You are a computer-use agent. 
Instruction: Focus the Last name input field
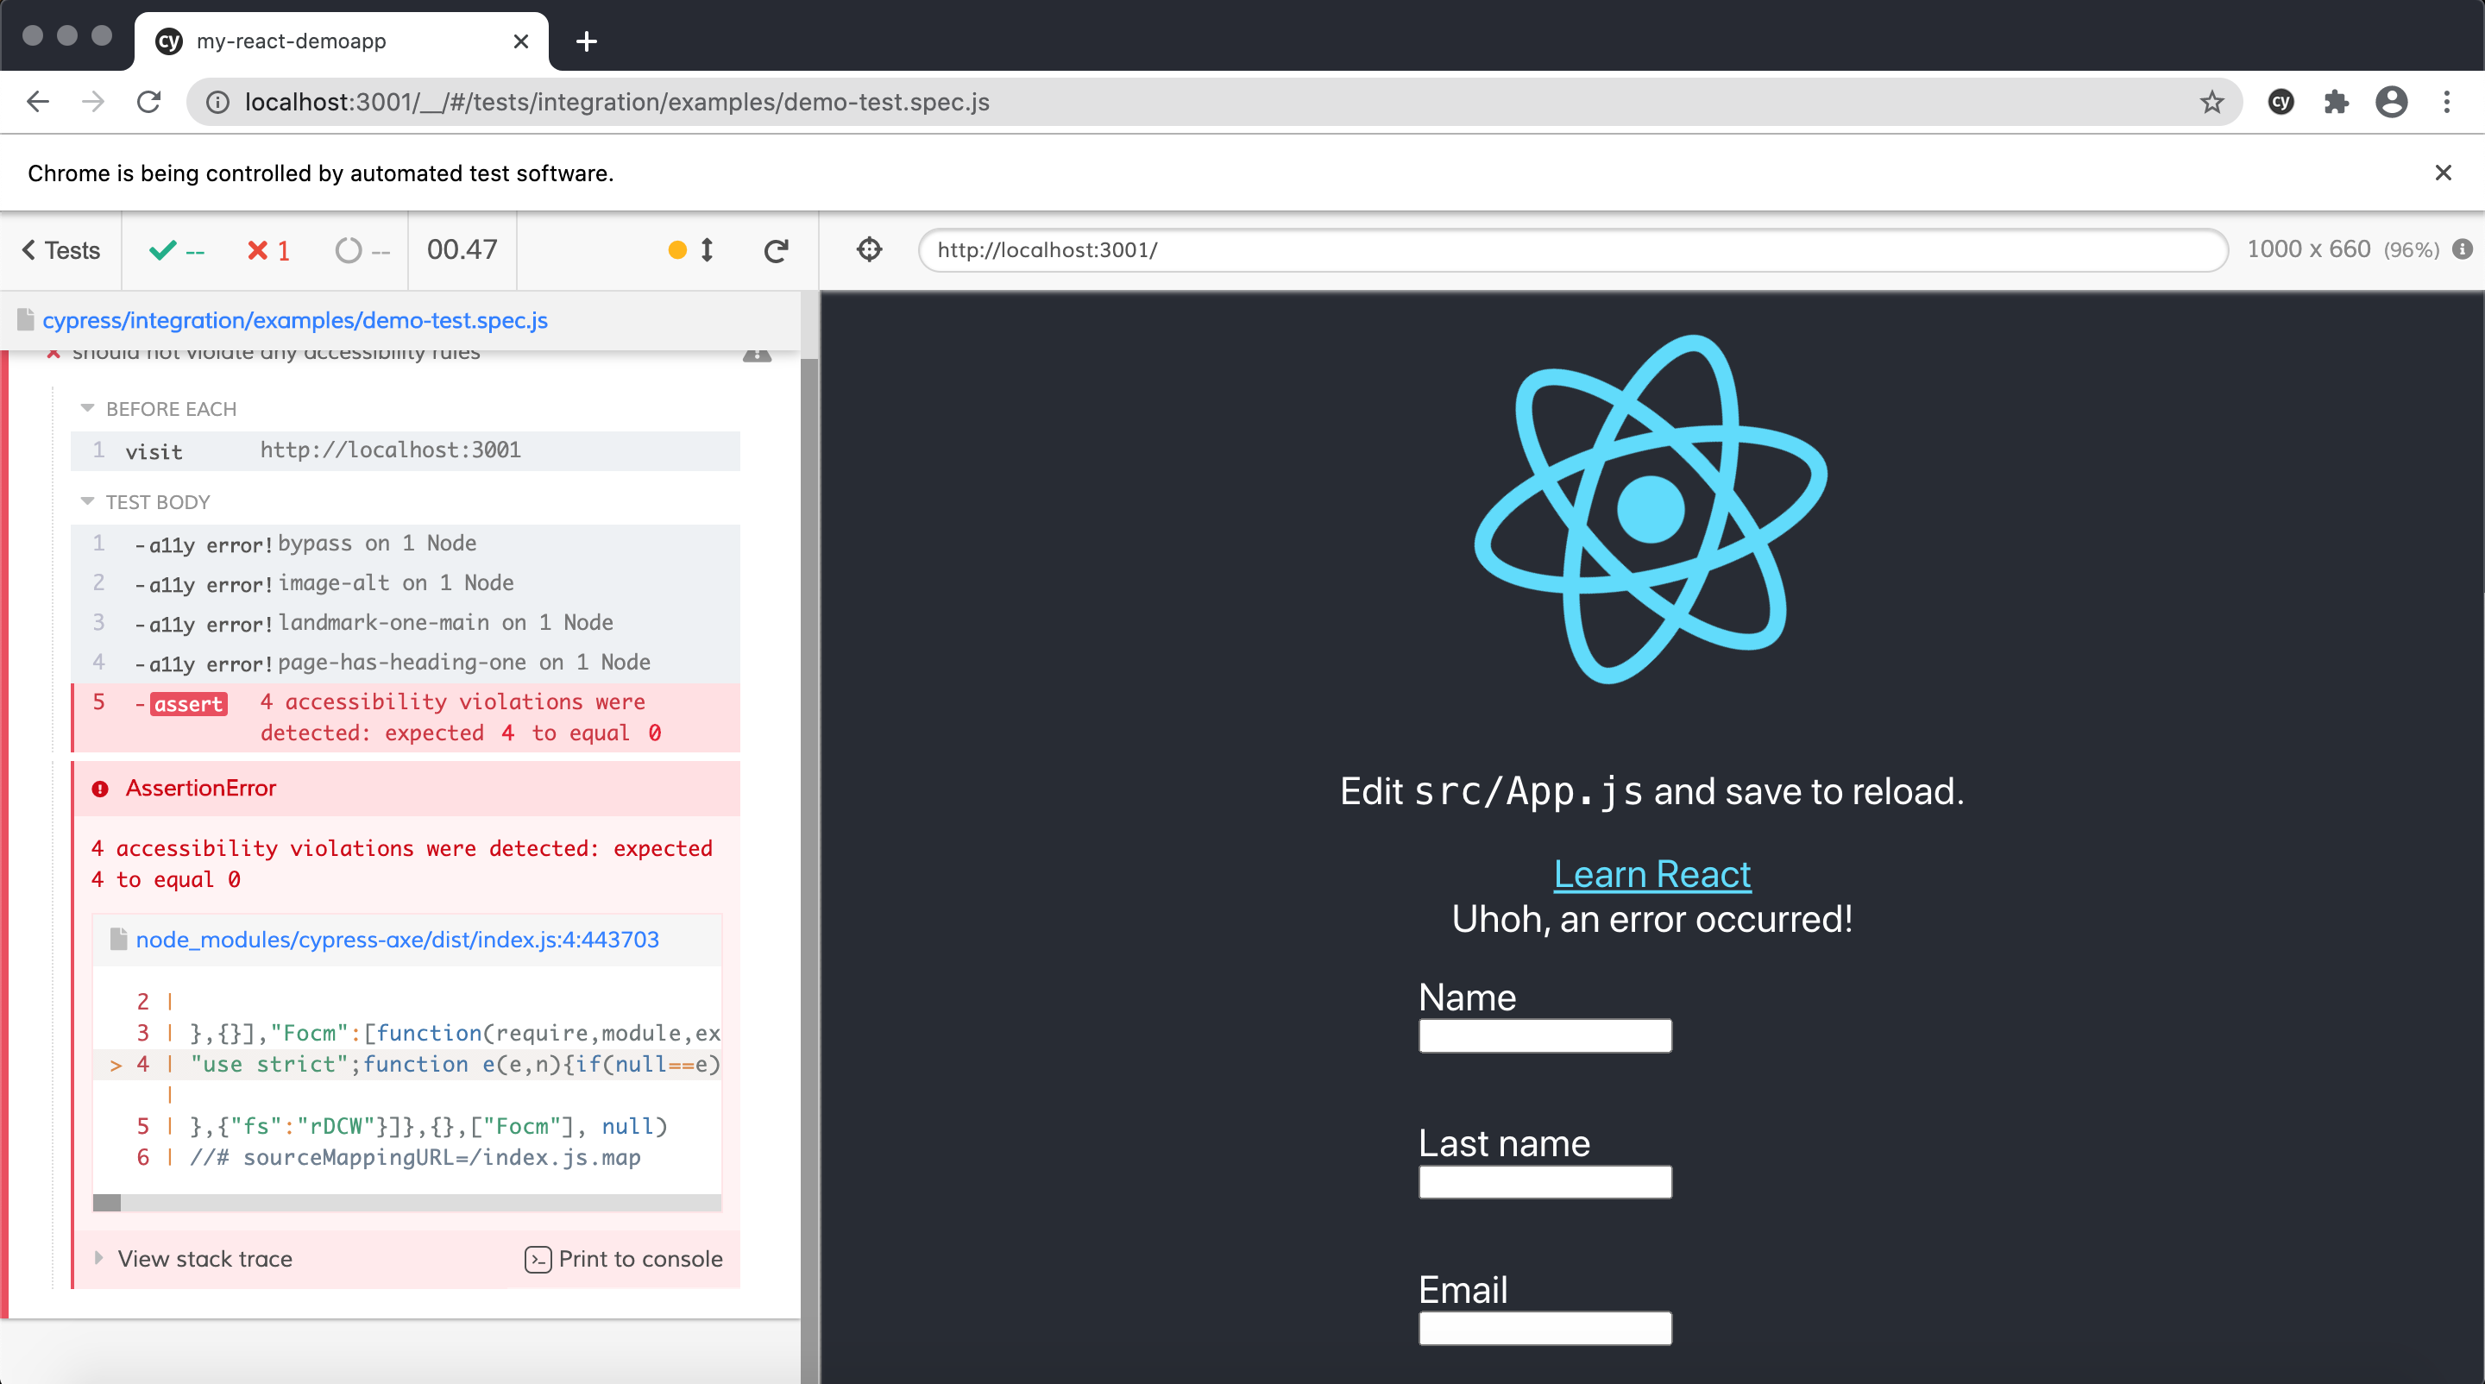coord(1544,1181)
